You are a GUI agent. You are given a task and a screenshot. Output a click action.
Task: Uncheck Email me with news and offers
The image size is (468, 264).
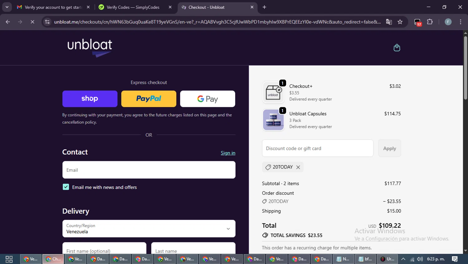click(66, 187)
